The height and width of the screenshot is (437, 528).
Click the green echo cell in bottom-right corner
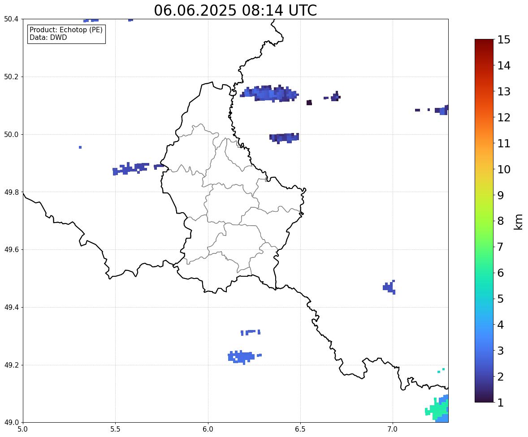[x=437, y=409]
